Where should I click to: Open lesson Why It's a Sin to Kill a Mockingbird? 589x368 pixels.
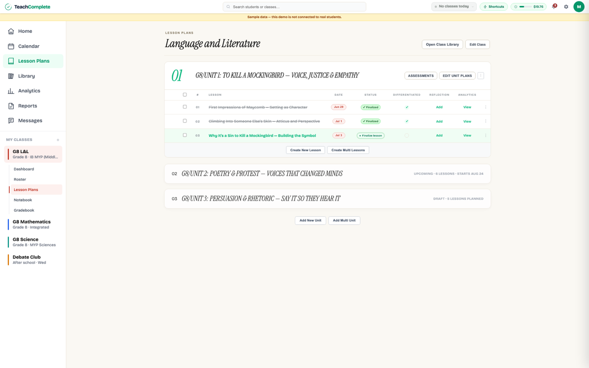coord(262,135)
